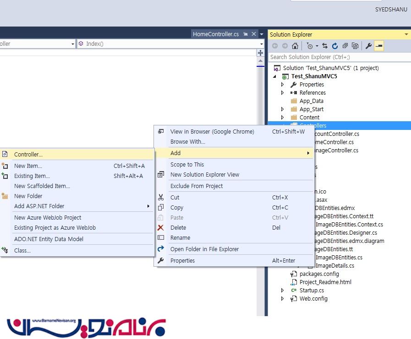411x339 pixels.
Task: Toggle the Show All Files icon
Action: (355, 46)
